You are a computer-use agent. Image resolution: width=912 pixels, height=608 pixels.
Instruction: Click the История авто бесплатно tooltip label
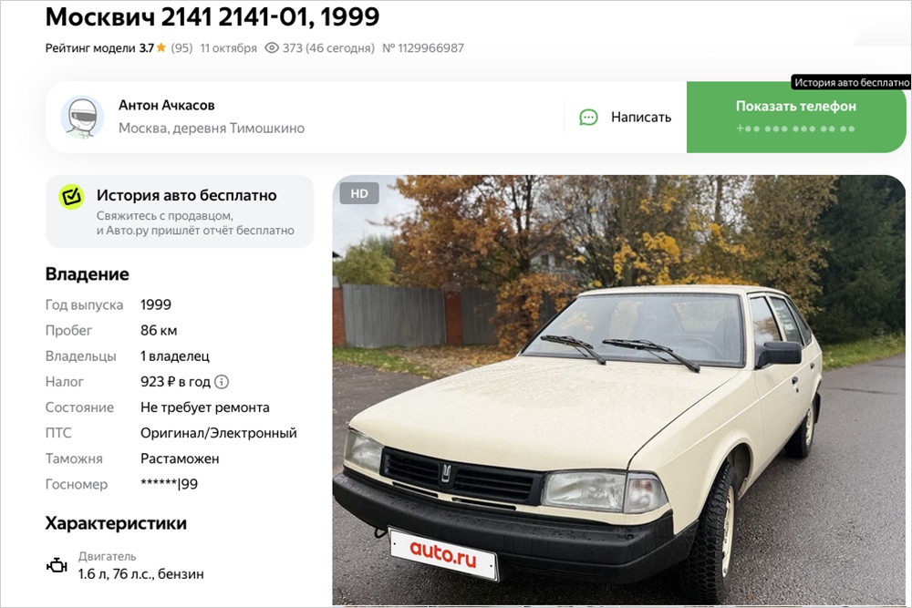click(852, 83)
